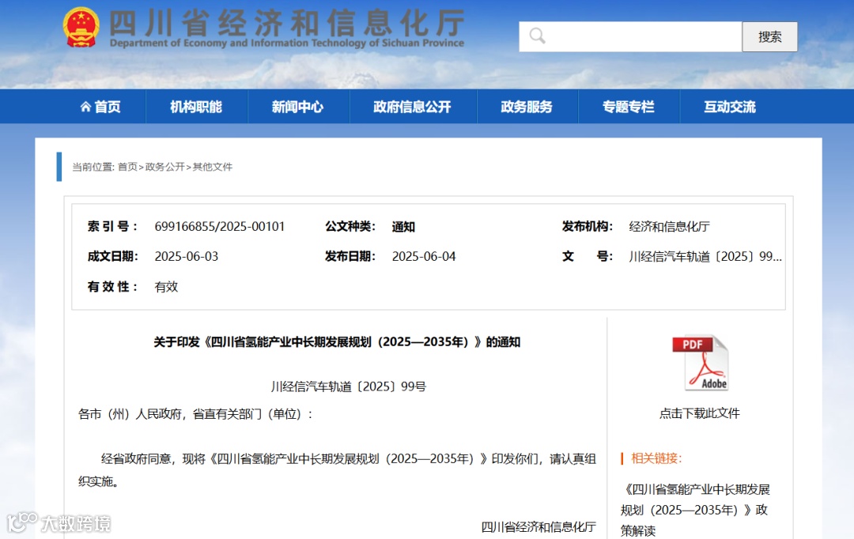Image resolution: width=854 pixels, height=539 pixels.
Task: Click document type value 通知
Action: point(403,227)
